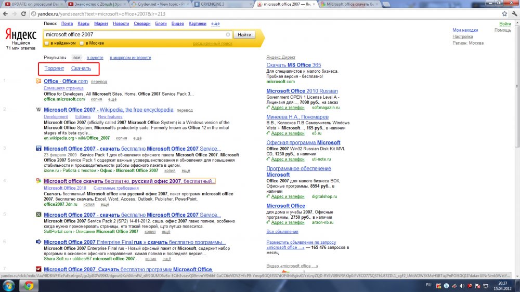Clear the search box using the X icon

[228, 35]
